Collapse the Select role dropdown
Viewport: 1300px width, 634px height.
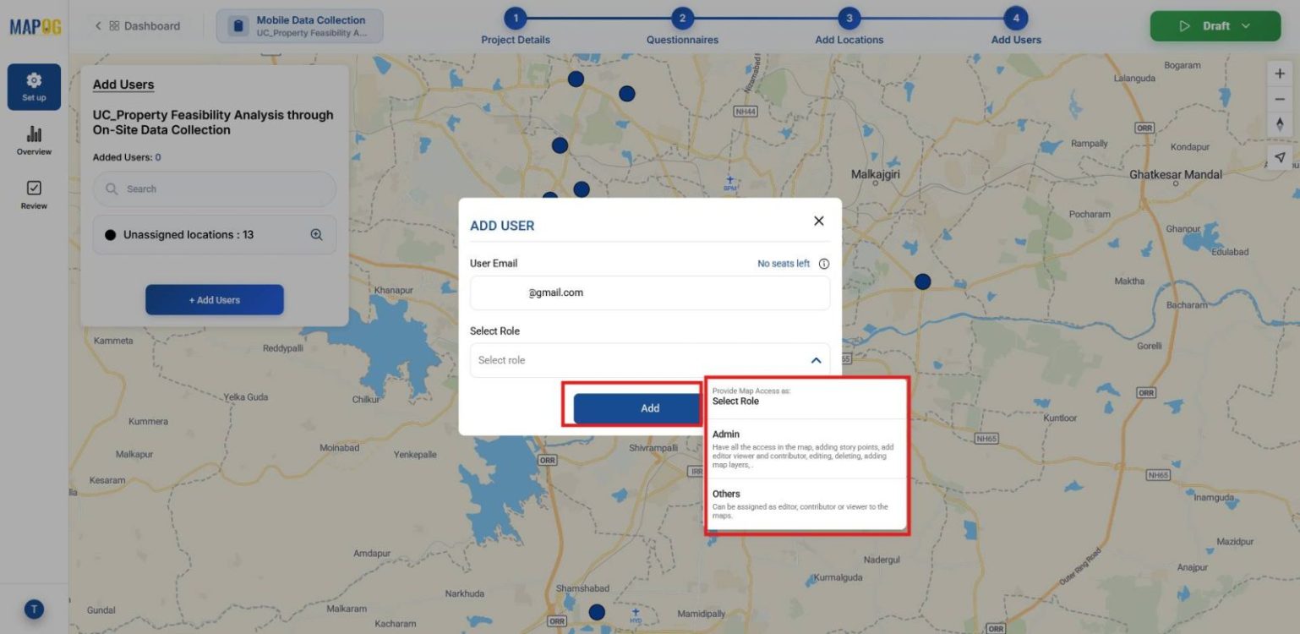(x=816, y=359)
